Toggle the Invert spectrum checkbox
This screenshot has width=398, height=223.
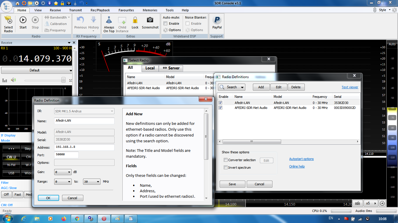tap(226, 168)
